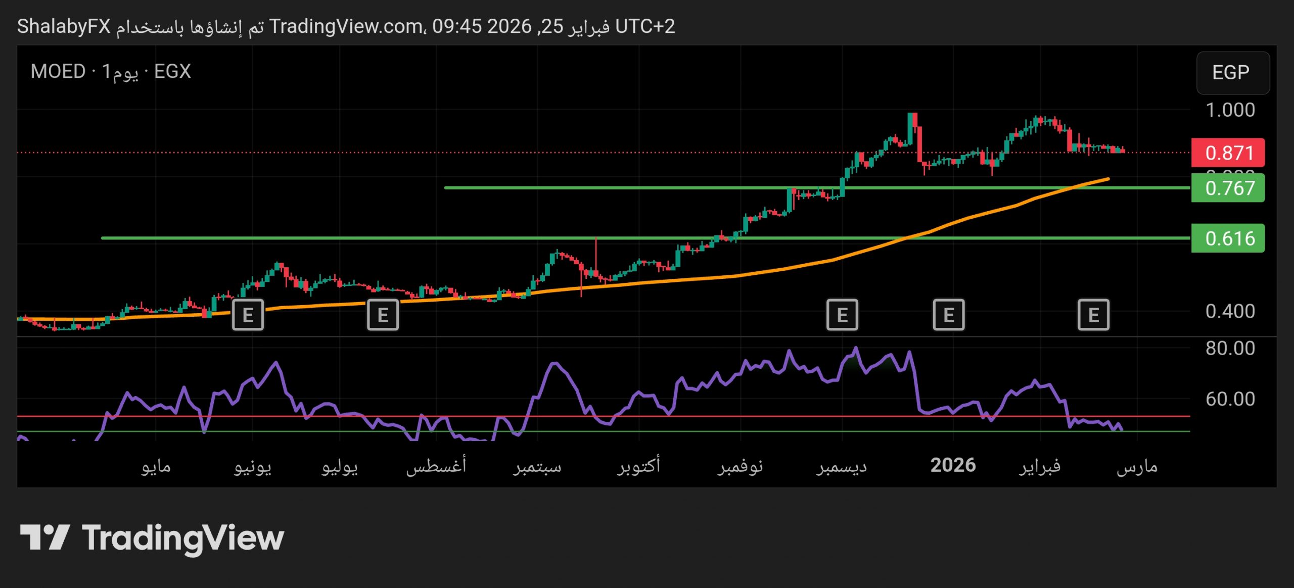The width and height of the screenshot is (1294, 588).
Task: Click the 80.00 RSI scale label
Action: click(x=1230, y=348)
